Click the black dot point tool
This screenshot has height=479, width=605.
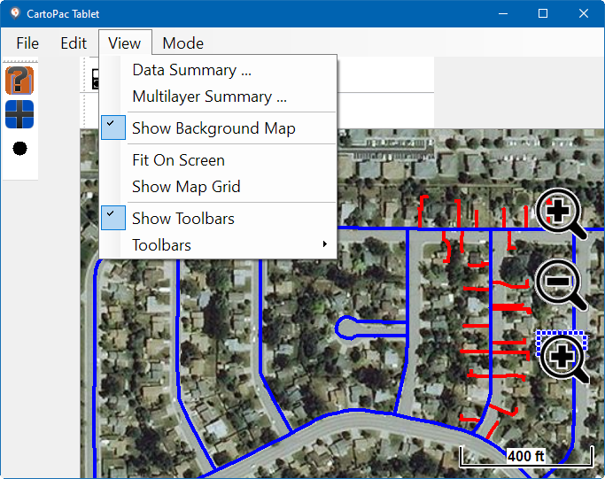coord(19,148)
